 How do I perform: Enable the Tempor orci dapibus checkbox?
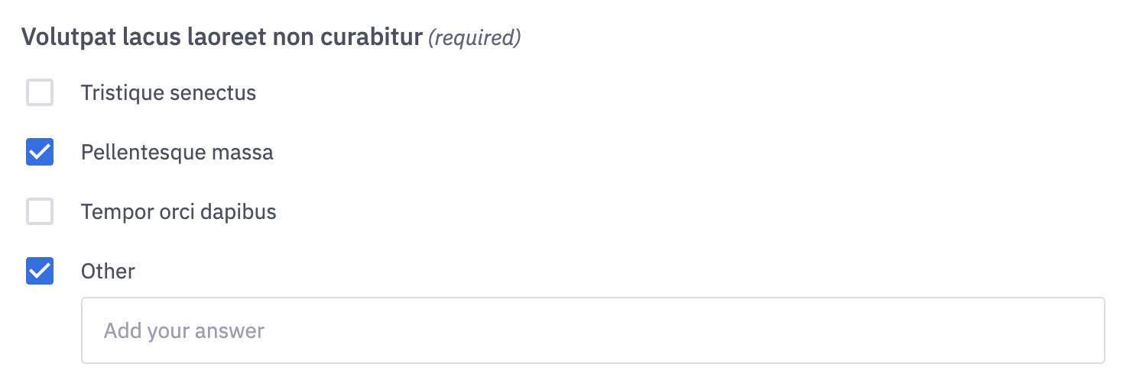point(40,211)
